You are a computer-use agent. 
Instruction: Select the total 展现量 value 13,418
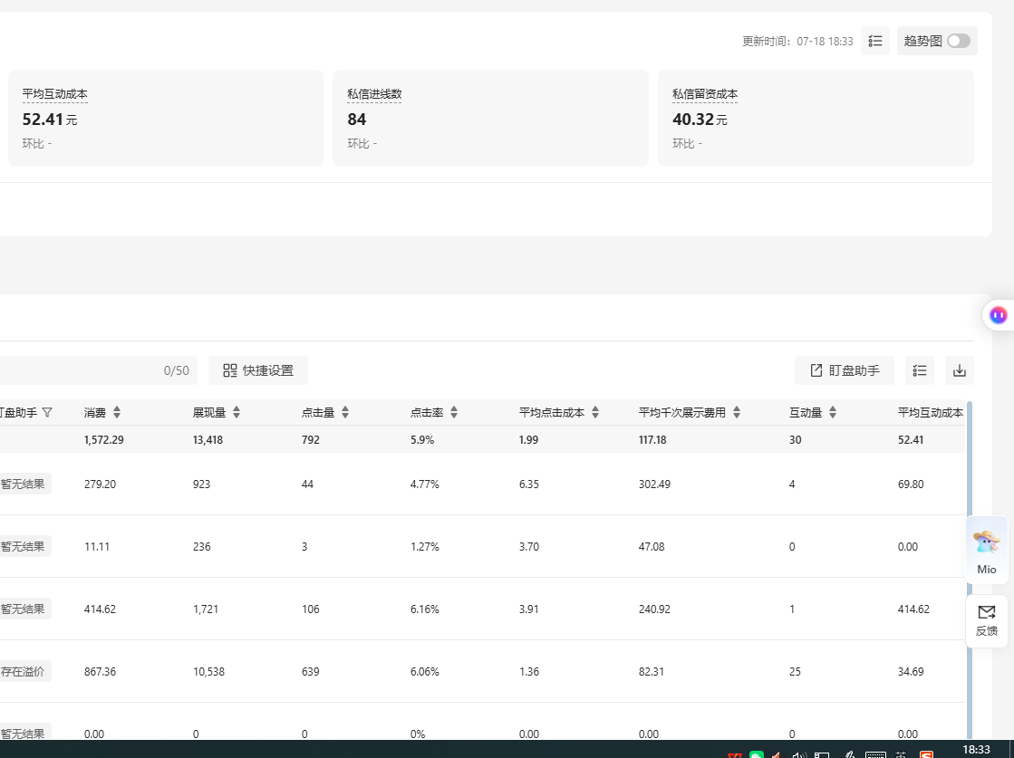point(208,440)
